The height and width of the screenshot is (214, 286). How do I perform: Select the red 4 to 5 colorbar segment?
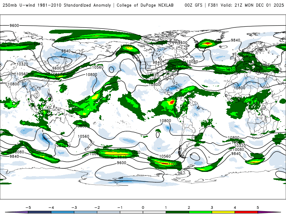pyautogui.click(x=246, y=212)
